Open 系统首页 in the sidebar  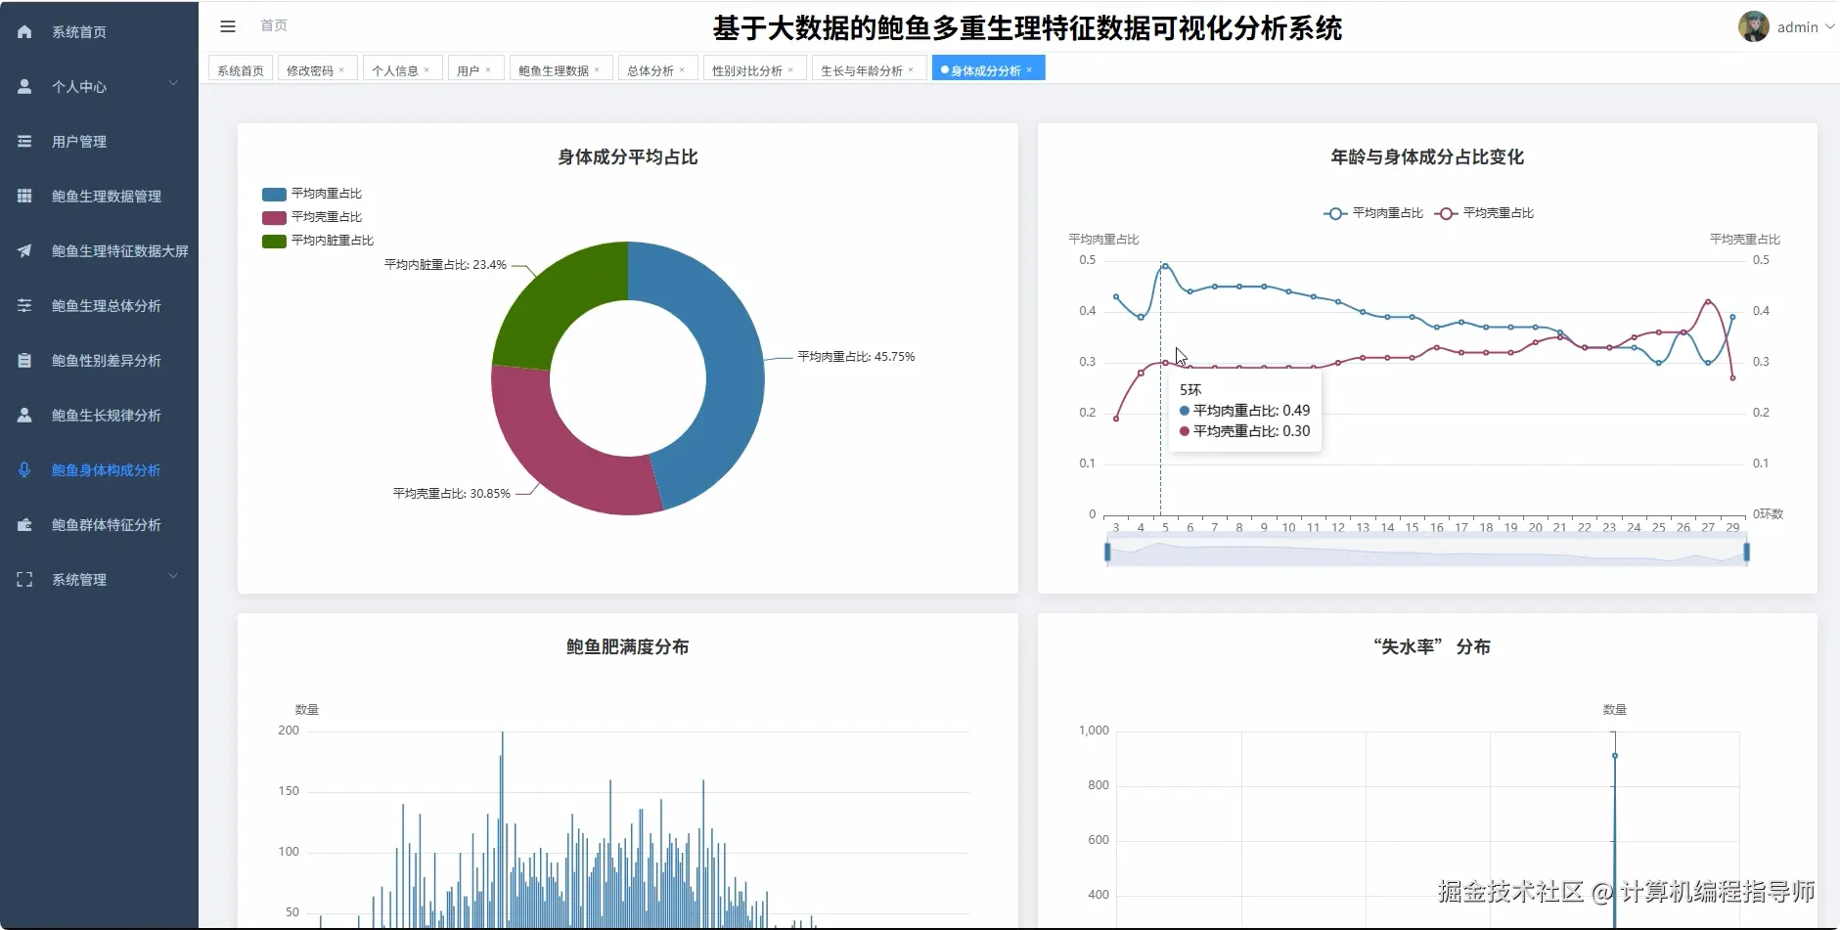pos(99,32)
